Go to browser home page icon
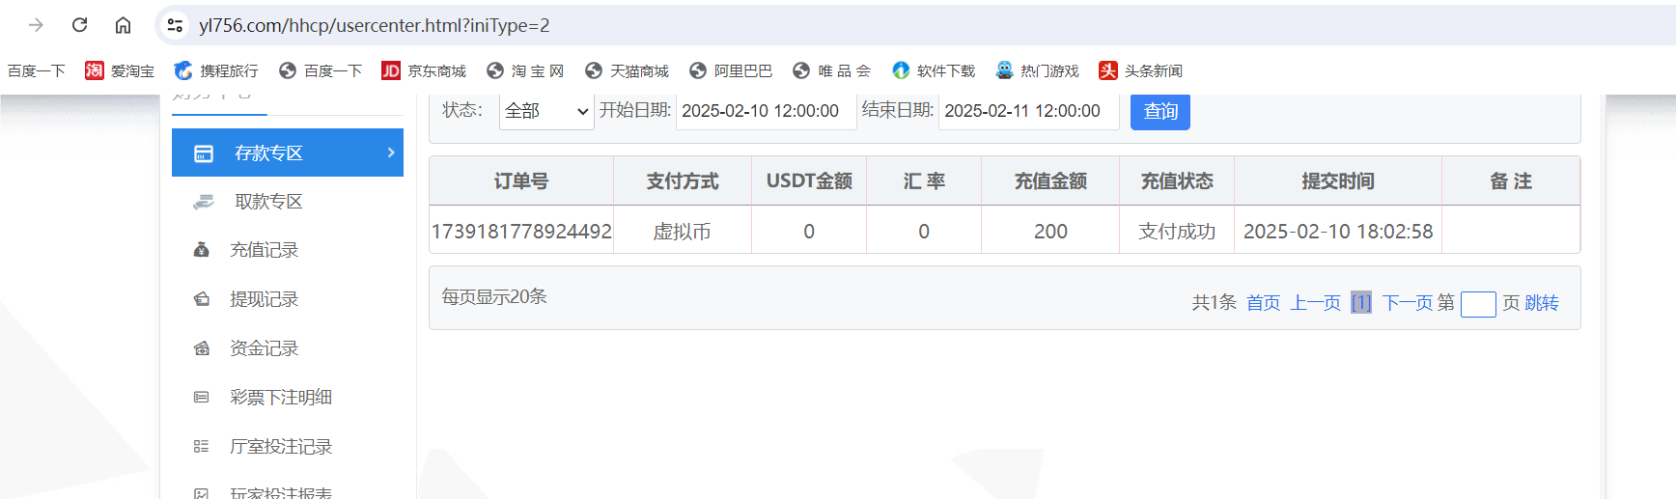 coord(123,25)
